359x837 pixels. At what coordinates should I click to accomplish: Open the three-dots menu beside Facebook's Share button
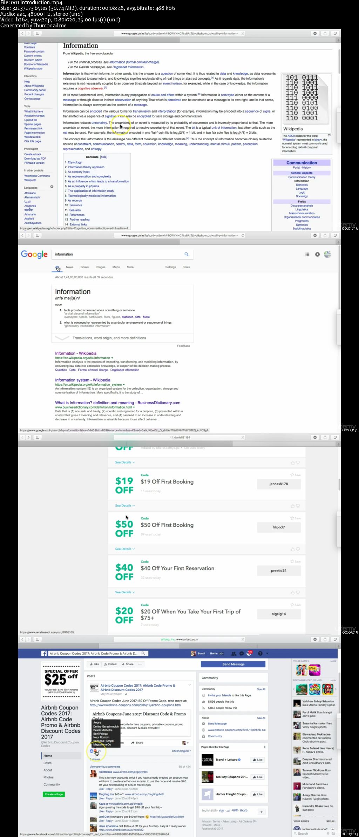tap(140, 664)
